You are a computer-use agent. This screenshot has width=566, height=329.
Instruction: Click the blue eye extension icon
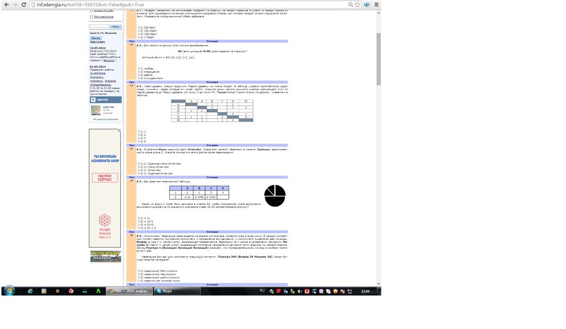pyautogui.click(x=366, y=5)
